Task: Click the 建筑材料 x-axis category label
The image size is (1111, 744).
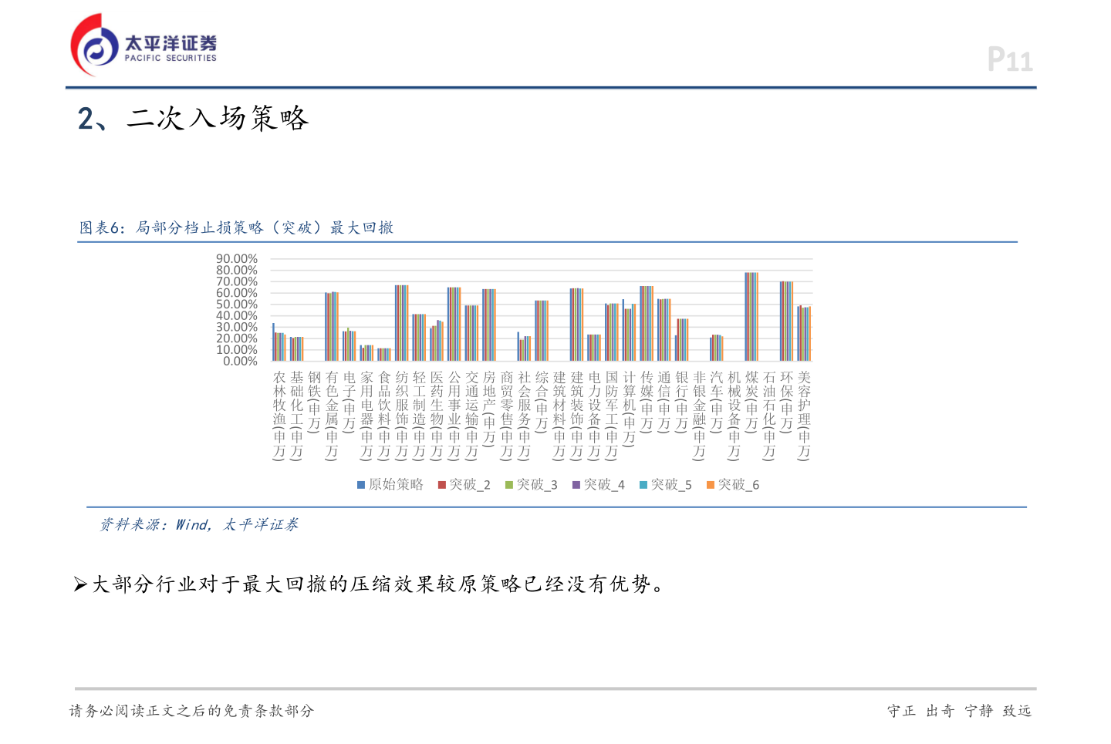Action: pyautogui.click(x=559, y=416)
